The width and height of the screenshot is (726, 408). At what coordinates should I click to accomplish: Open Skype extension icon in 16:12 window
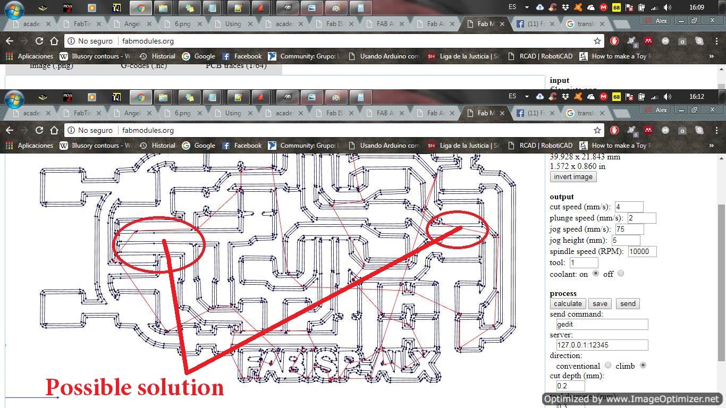[x=699, y=130]
